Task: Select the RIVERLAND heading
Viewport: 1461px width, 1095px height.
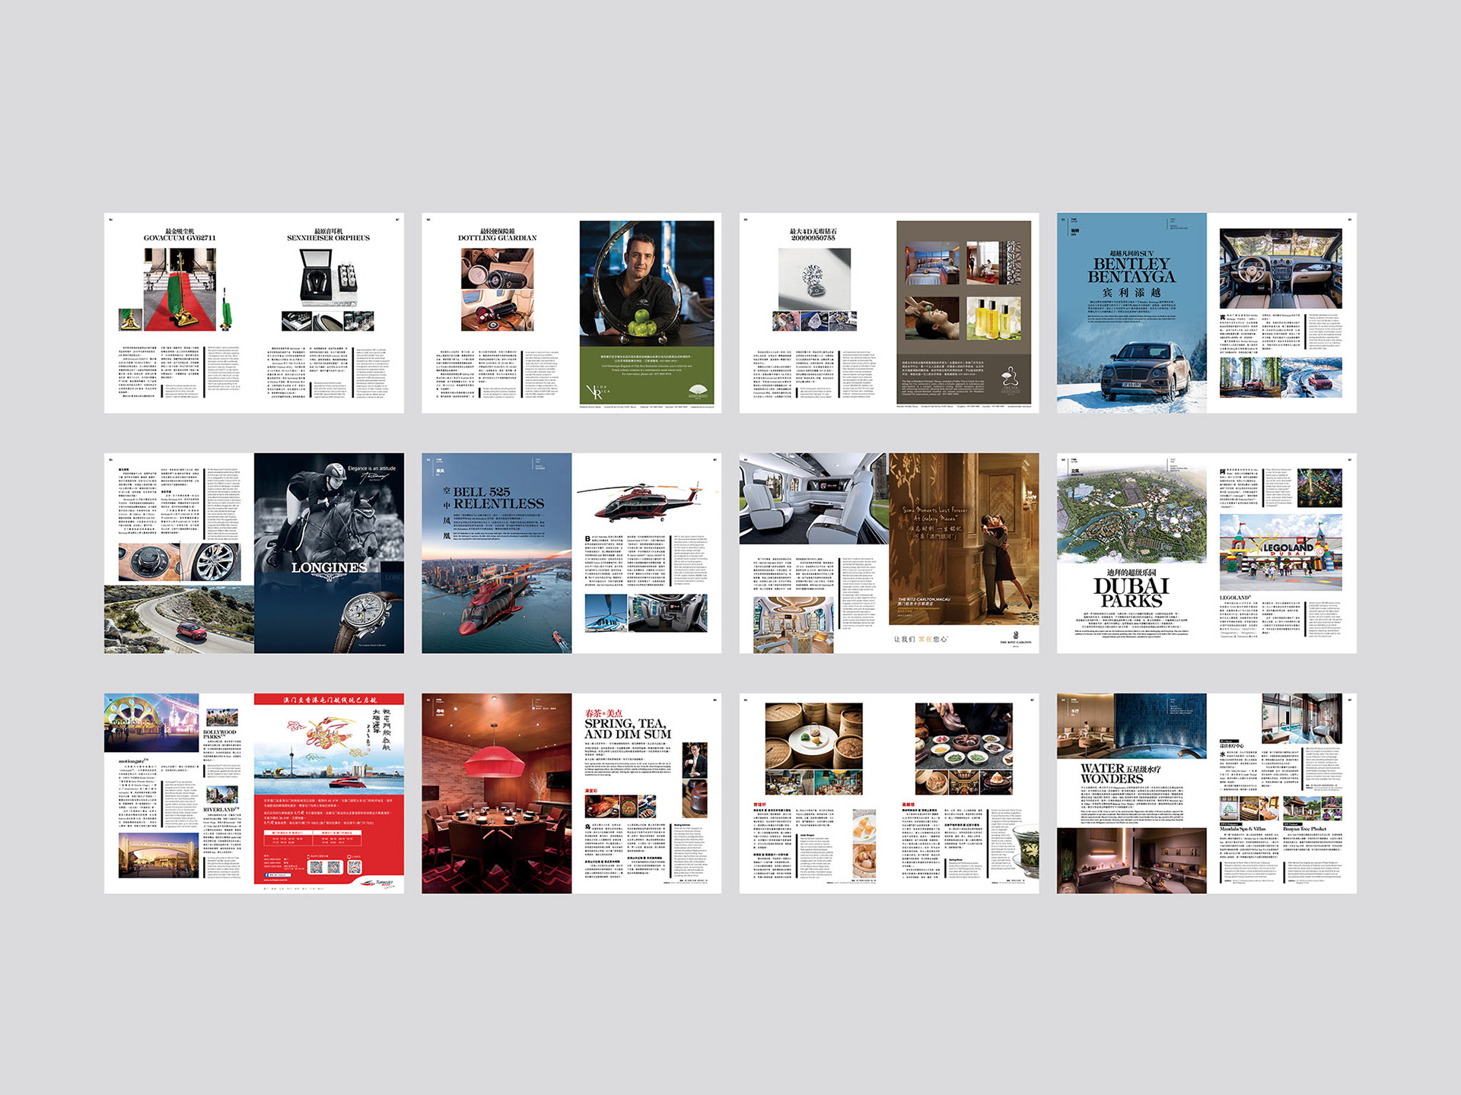Action: tap(221, 809)
